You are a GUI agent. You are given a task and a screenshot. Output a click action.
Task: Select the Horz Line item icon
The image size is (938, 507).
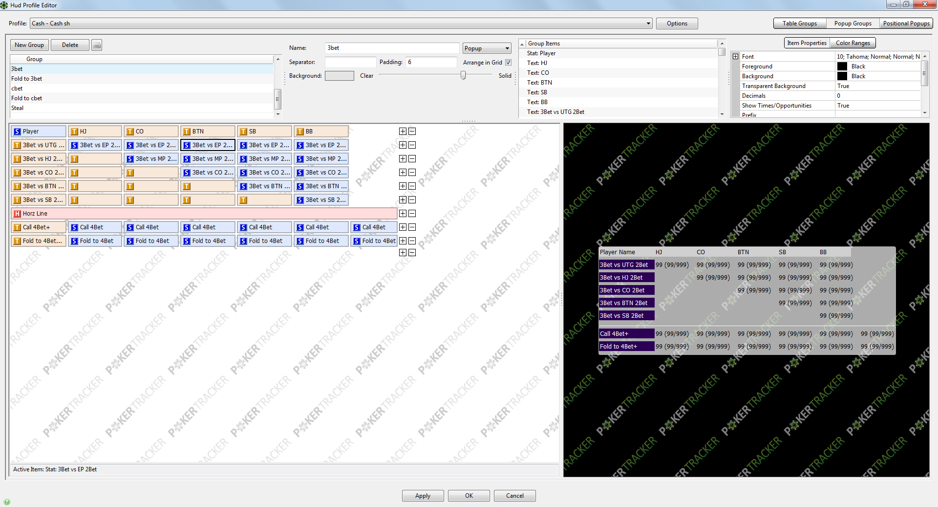click(x=17, y=214)
